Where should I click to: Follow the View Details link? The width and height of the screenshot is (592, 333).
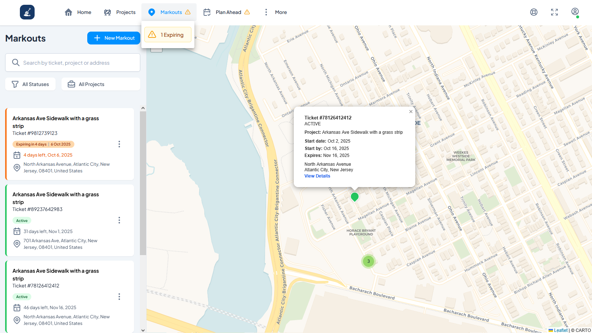coord(317,176)
